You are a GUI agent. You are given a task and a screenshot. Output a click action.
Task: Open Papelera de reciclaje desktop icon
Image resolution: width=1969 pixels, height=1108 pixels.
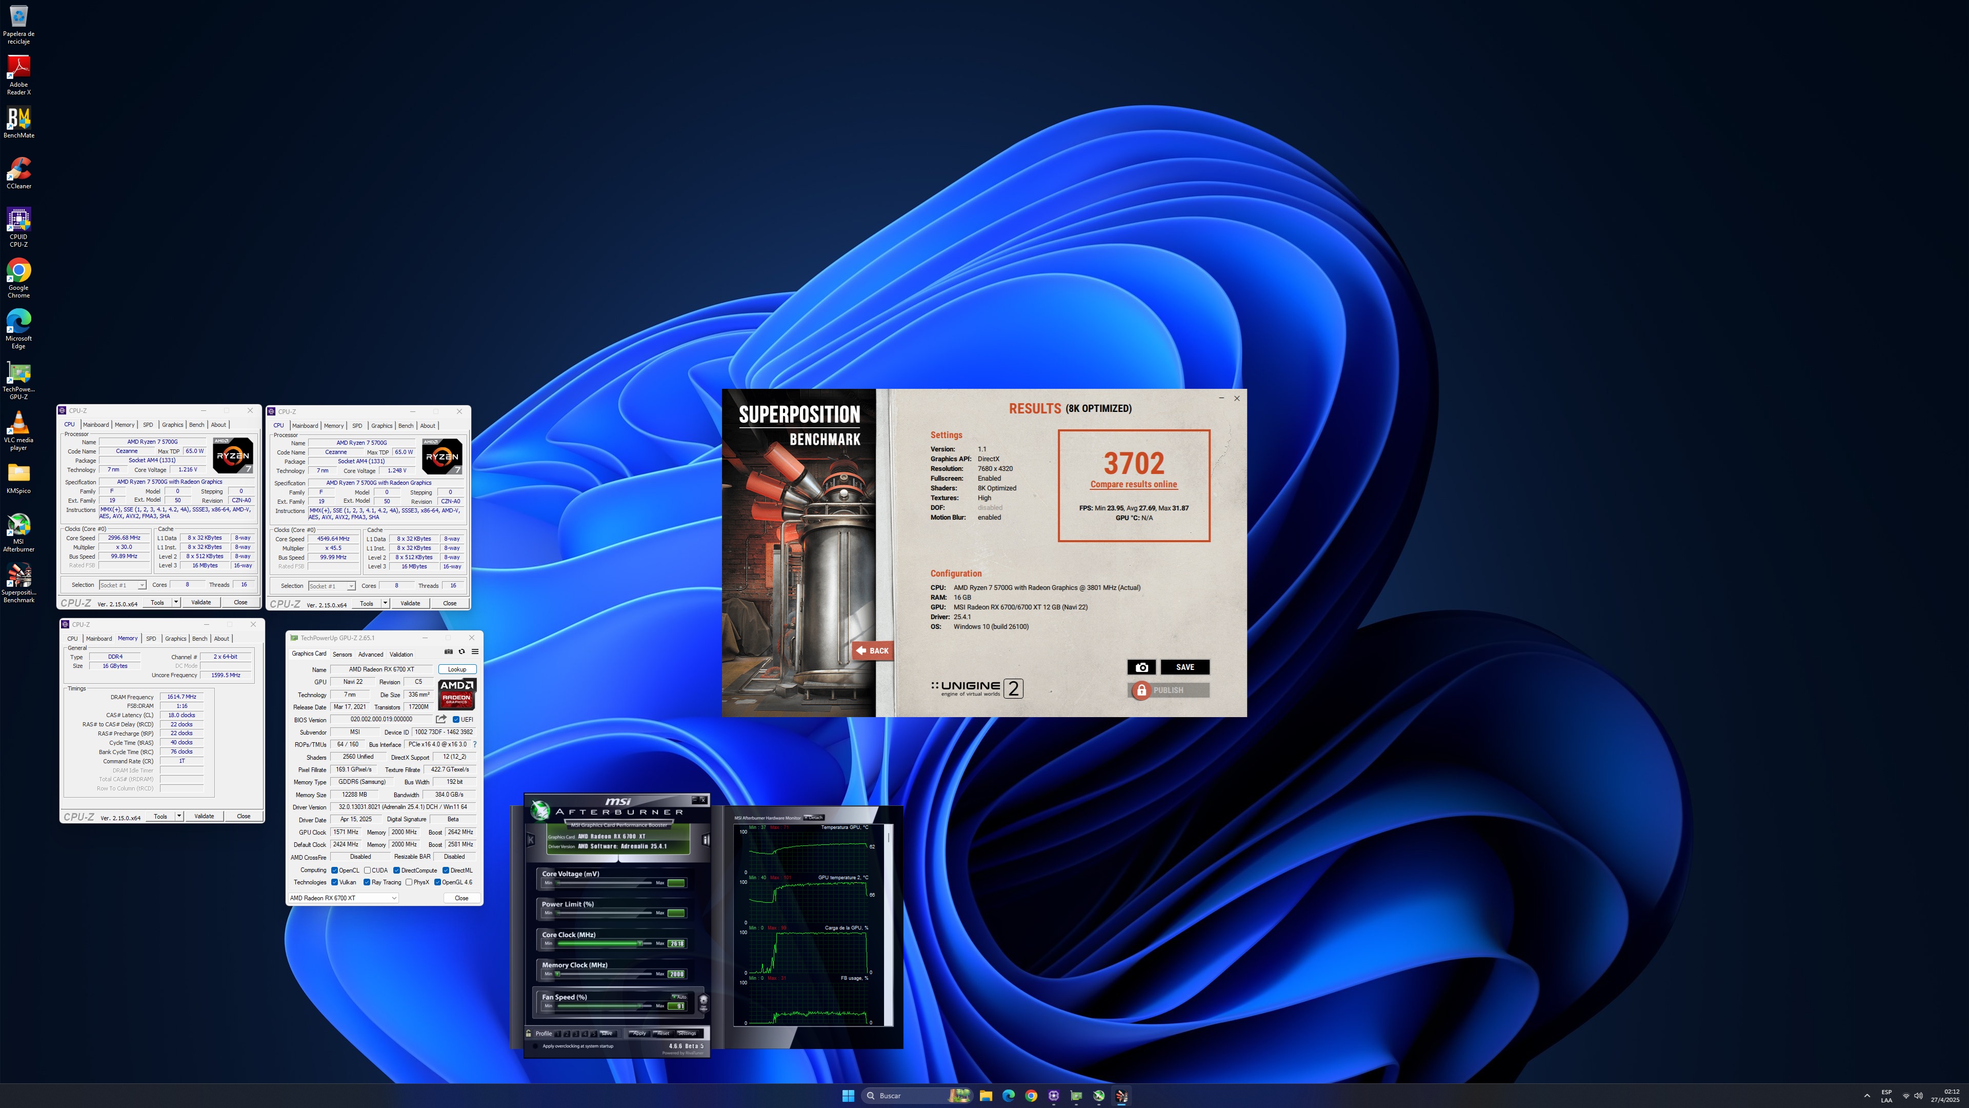tap(18, 25)
